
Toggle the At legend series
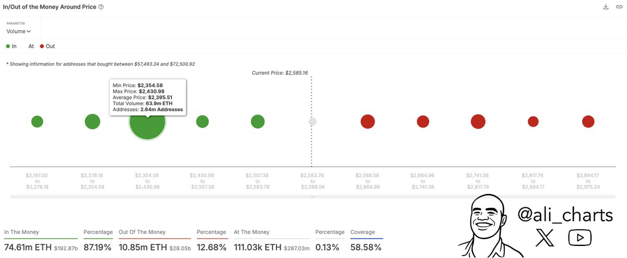[x=31, y=46]
